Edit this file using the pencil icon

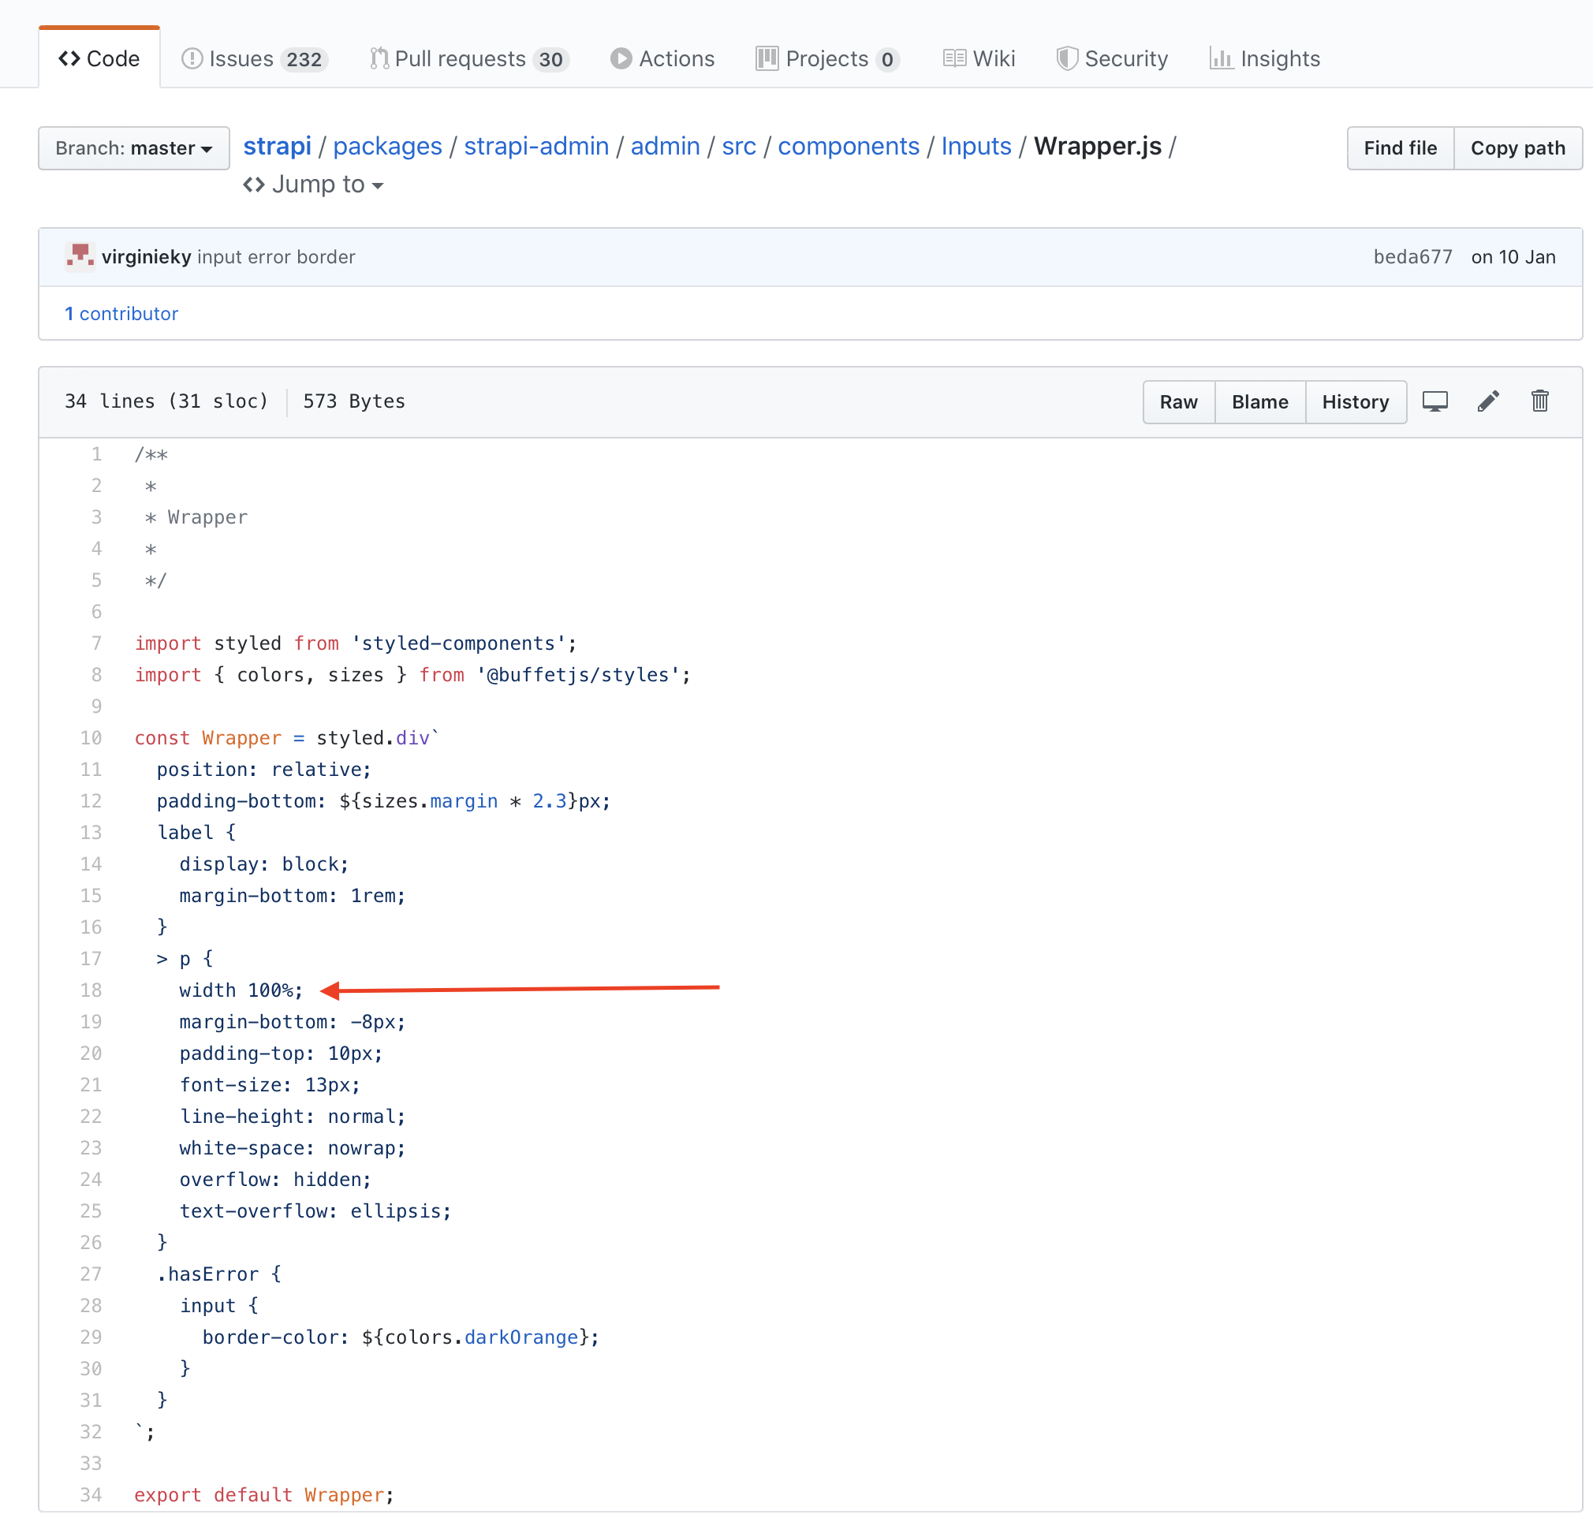pos(1487,401)
